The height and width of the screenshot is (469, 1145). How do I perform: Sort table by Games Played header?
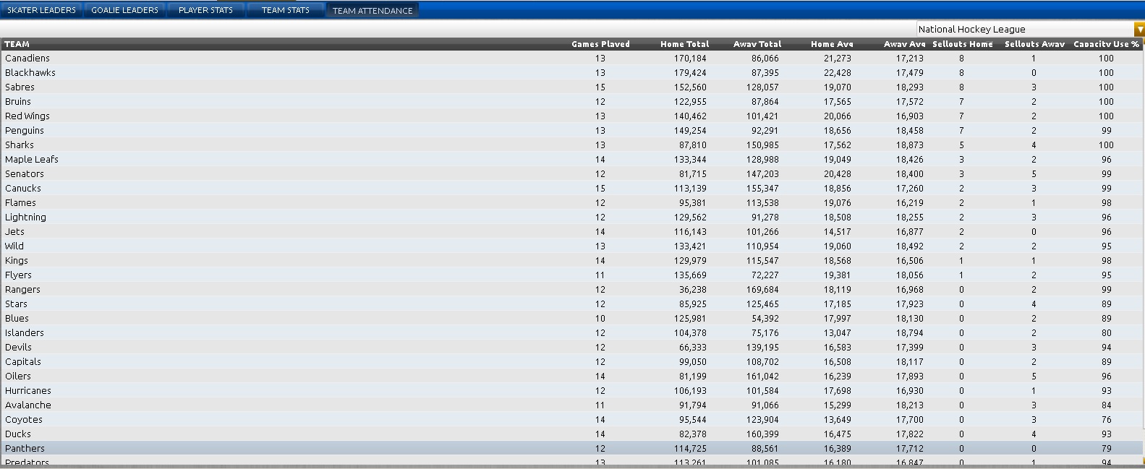pyautogui.click(x=600, y=44)
